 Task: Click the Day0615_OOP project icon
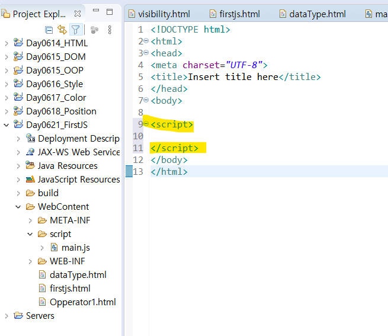18,70
